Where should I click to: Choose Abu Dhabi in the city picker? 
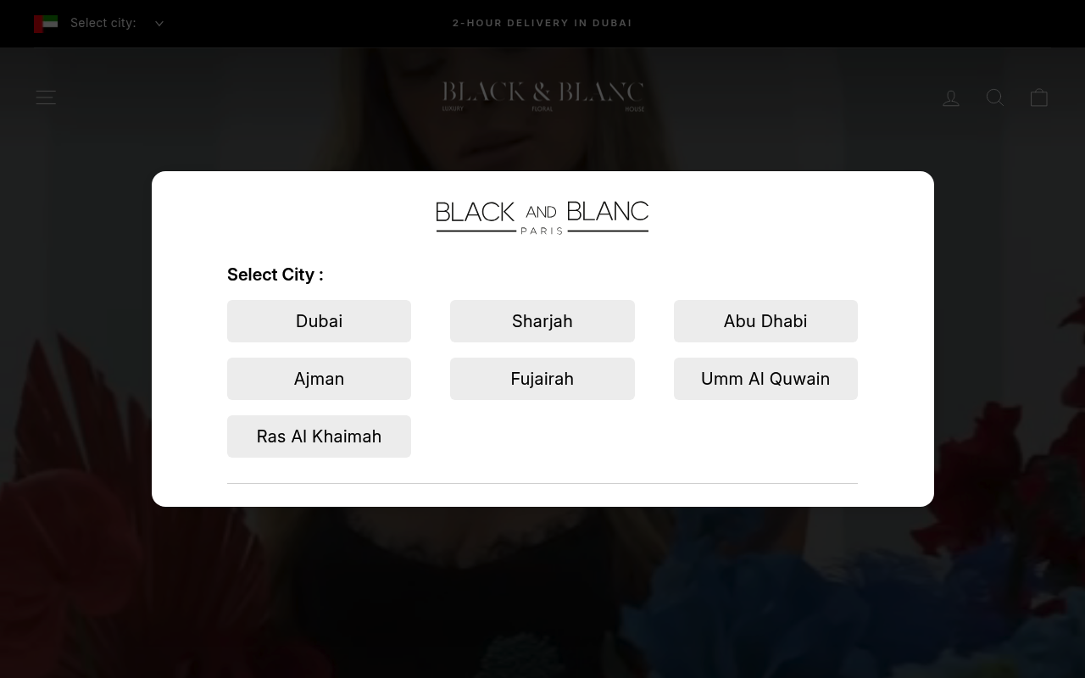pyautogui.click(x=765, y=320)
